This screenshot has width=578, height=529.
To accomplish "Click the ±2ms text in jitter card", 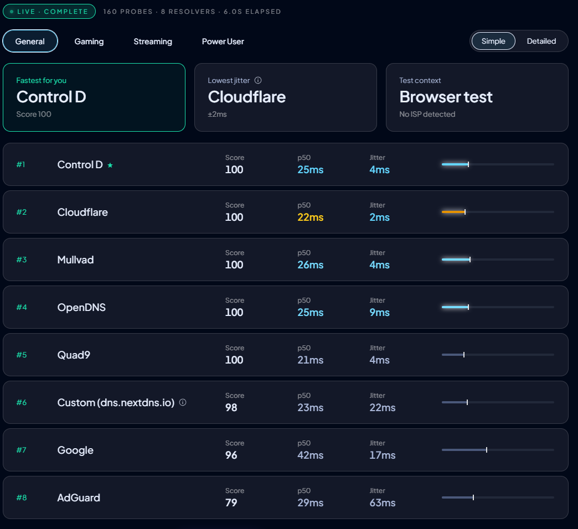I will tap(217, 114).
